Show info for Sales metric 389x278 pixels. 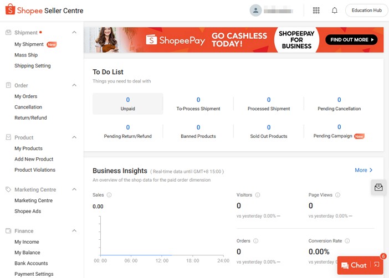tap(109, 195)
